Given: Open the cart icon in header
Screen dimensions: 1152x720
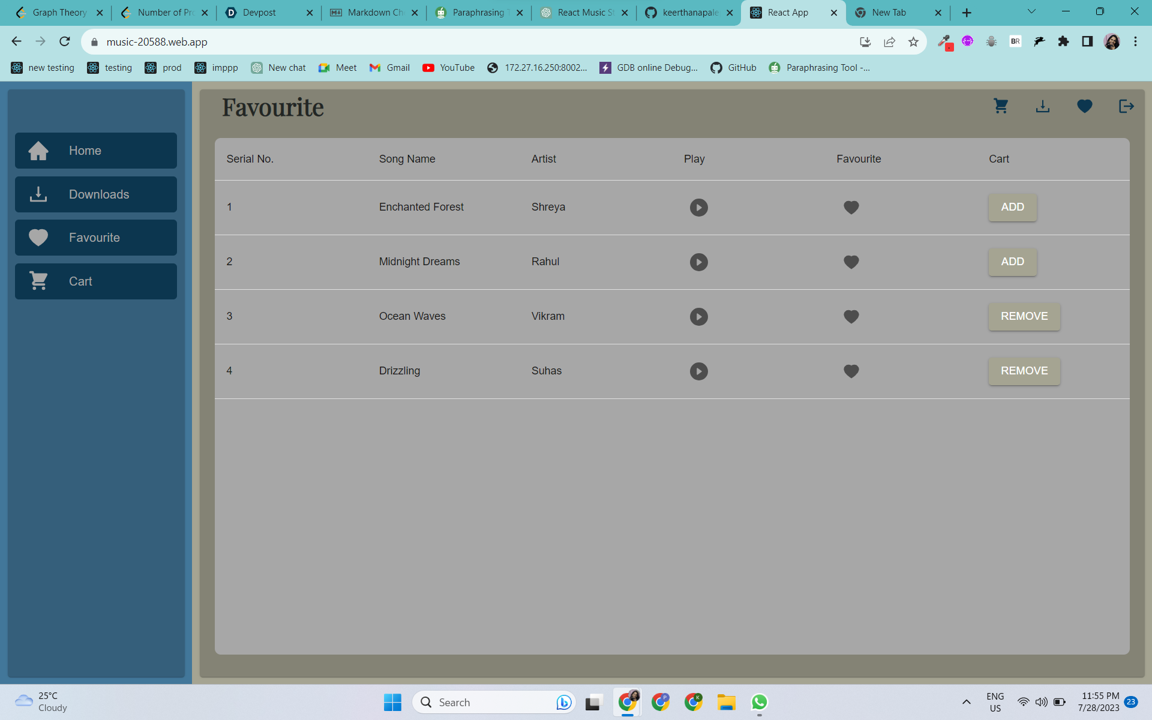Looking at the screenshot, I should pyautogui.click(x=1000, y=106).
